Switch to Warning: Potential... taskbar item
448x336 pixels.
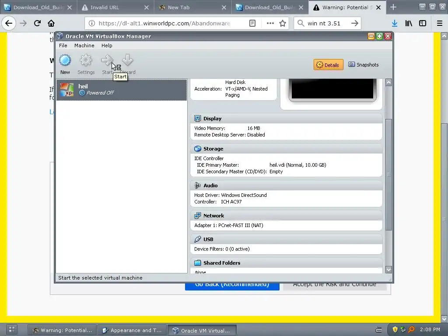click(x=62, y=330)
